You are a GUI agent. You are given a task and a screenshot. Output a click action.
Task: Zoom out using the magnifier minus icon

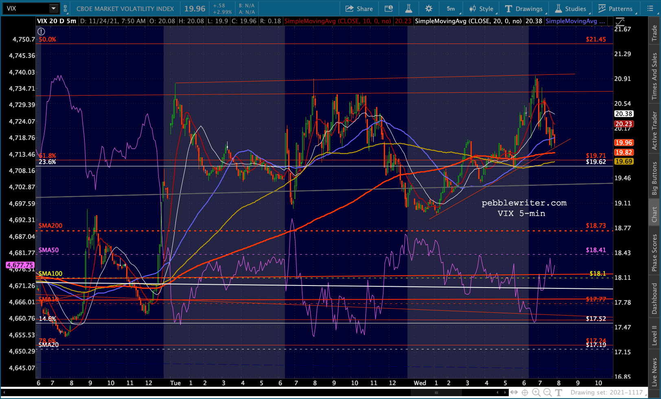pos(547,392)
